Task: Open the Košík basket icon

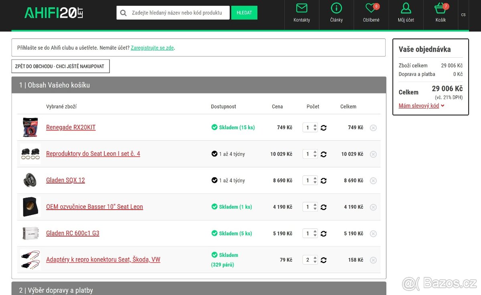Action: tap(440, 8)
